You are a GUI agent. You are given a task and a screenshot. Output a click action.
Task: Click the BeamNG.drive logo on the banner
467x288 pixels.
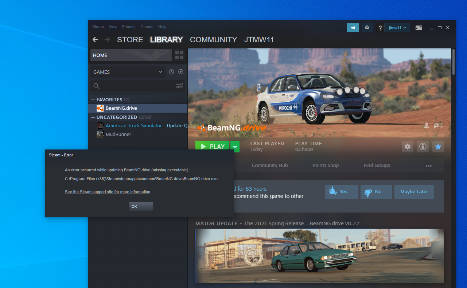click(x=231, y=128)
